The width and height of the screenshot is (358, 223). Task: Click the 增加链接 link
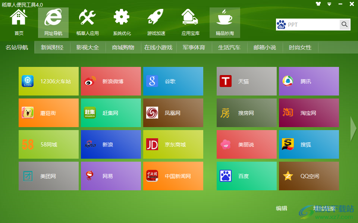pyautogui.click(x=324, y=208)
